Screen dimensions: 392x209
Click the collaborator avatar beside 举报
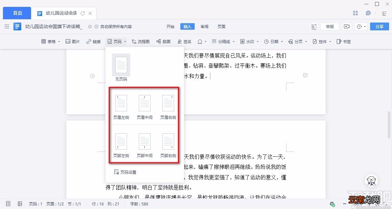pos(314,26)
